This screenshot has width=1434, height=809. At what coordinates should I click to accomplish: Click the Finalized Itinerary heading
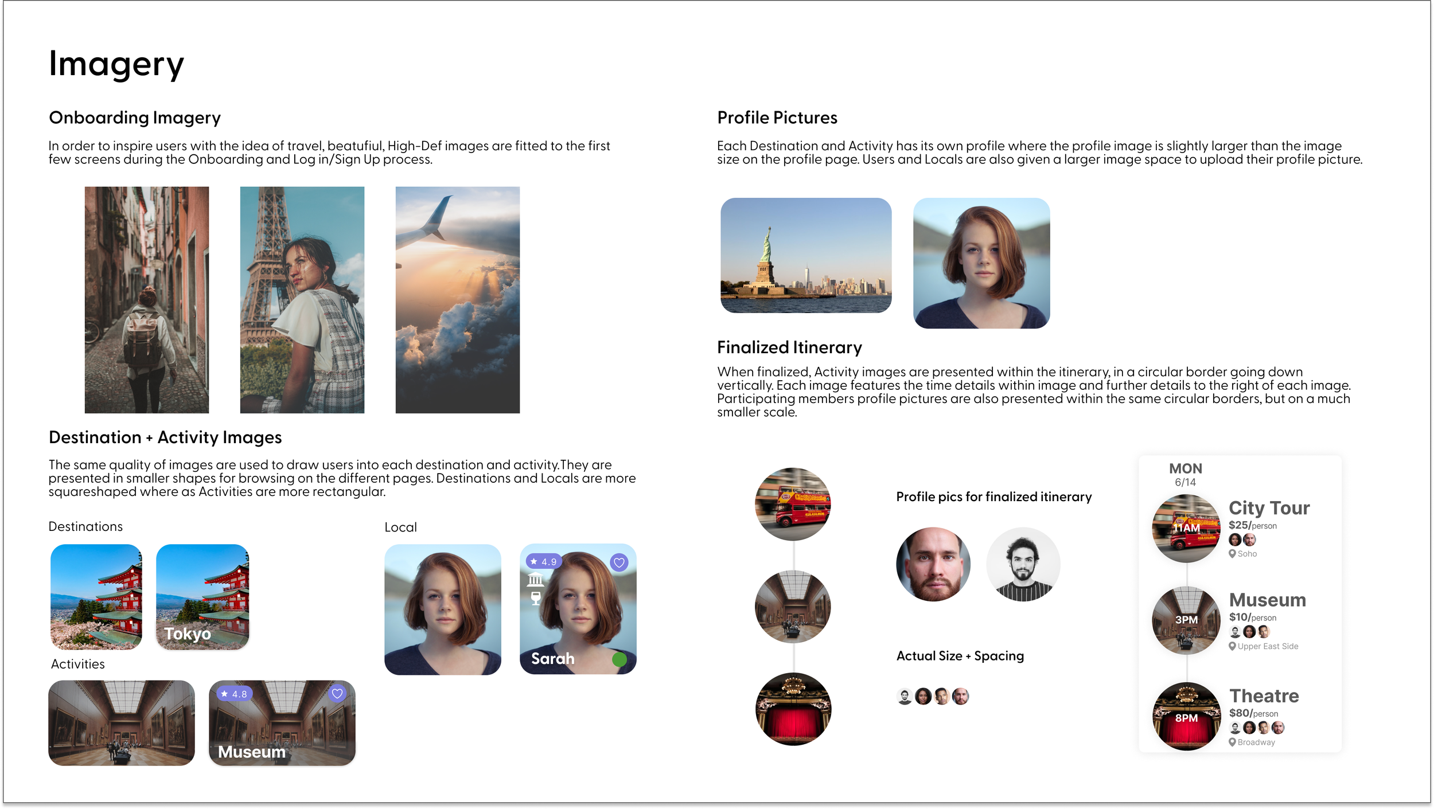point(789,347)
